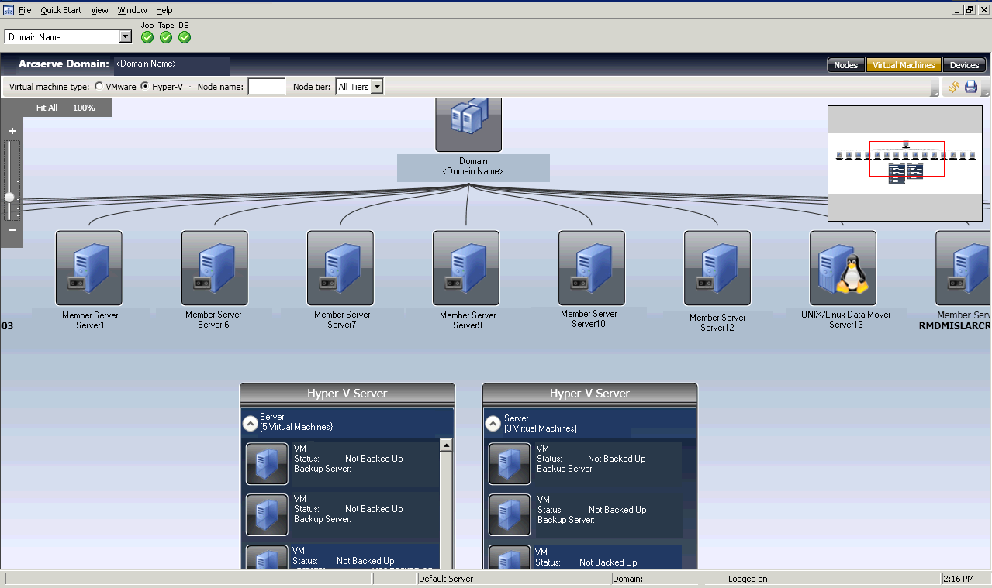Image resolution: width=992 pixels, height=588 pixels.
Task: Select the Domain icon at top
Action: coord(468,124)
